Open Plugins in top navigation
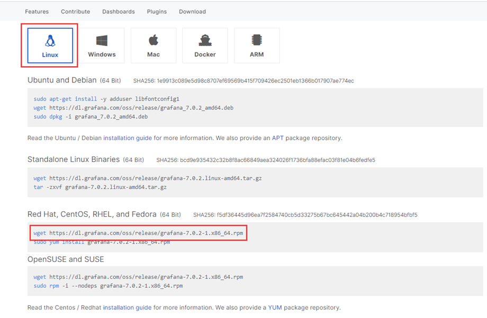This screenshot has height=318, width=487. 157,12
